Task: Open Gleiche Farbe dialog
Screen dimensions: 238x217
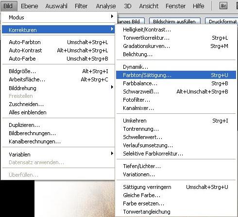Action: 176,195
